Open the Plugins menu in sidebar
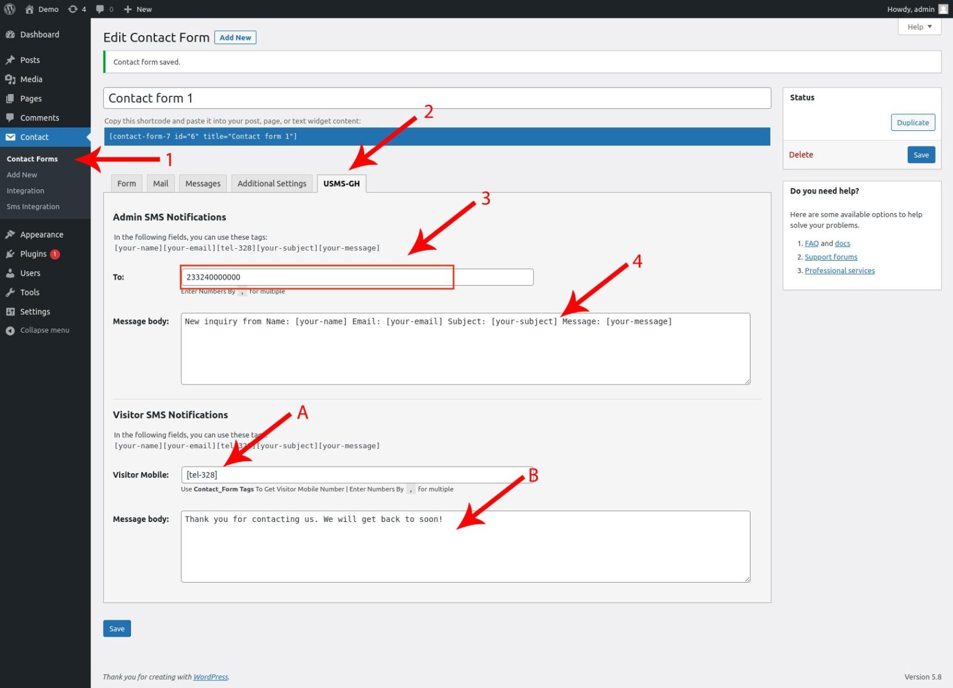 pos(33,254)
